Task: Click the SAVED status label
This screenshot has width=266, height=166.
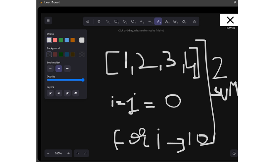Action: click(x=230, y=28)
